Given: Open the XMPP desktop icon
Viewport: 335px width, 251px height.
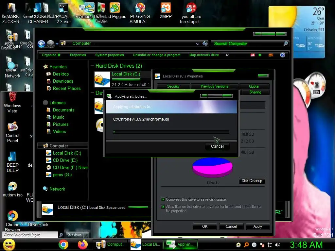Looking at the screenshot, I should click(x=166, y=10).
